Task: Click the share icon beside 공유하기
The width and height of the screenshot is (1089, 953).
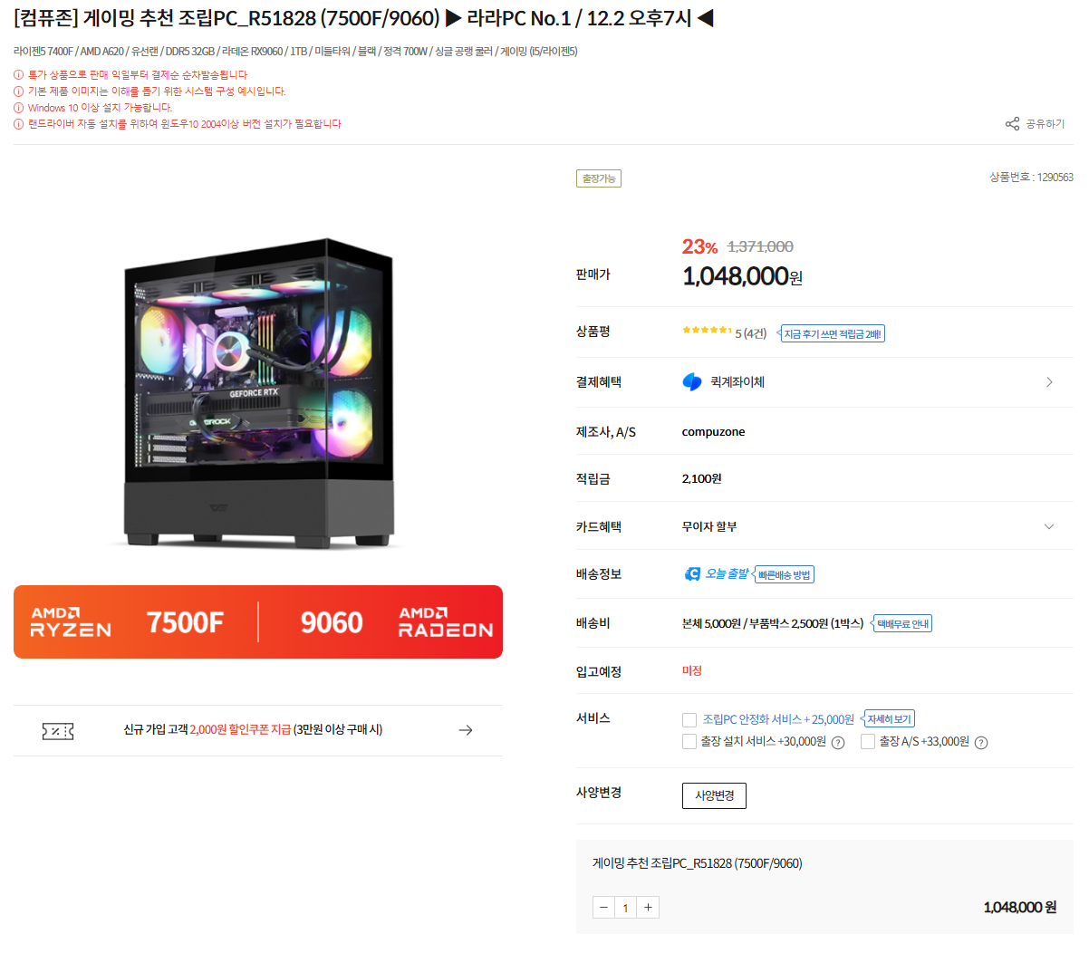Action: 1012,124
